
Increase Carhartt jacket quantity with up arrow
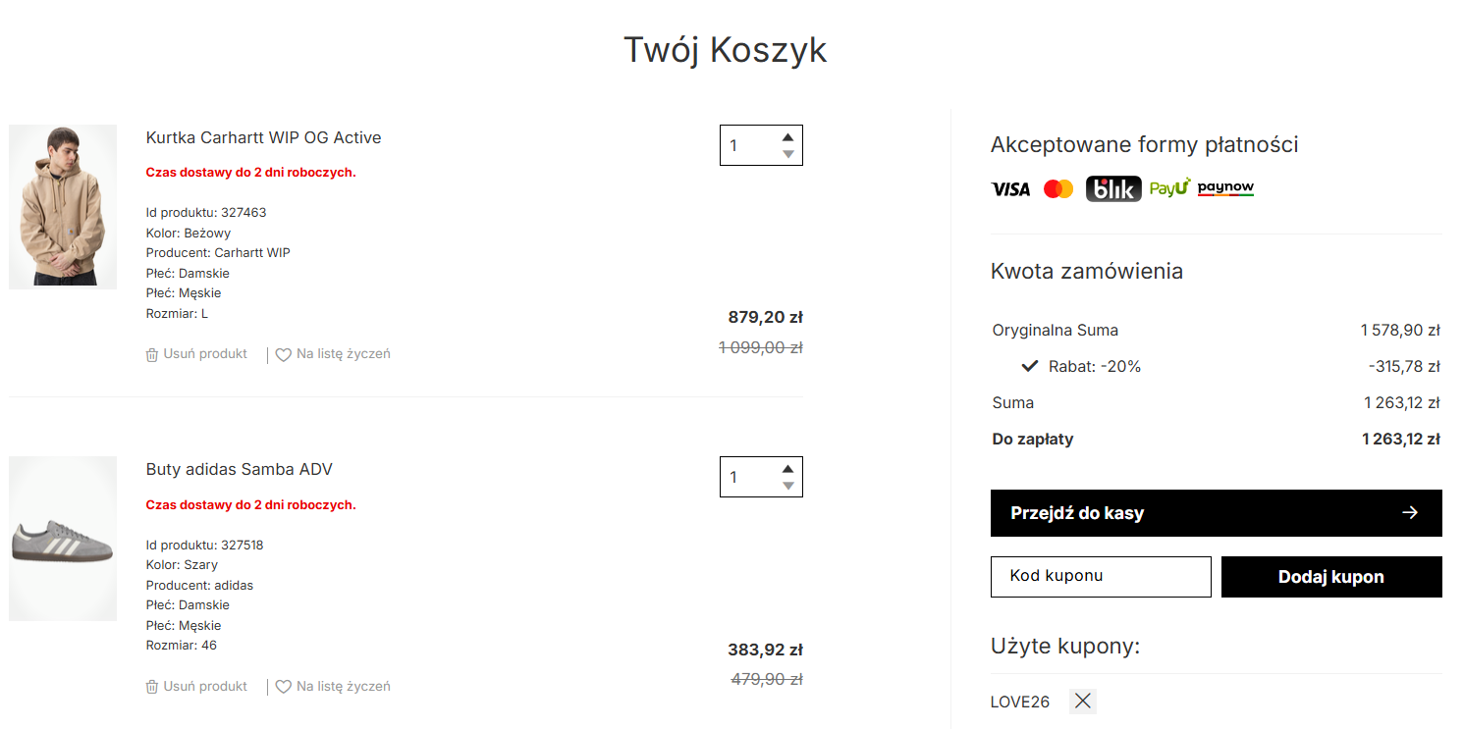pos(787,137)
